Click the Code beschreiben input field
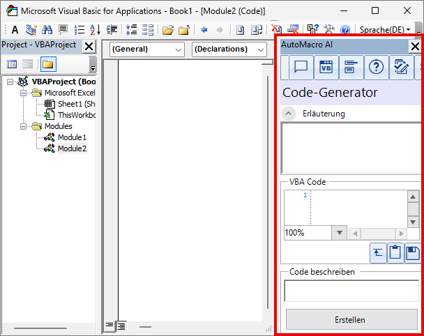 tap(351, 291)
